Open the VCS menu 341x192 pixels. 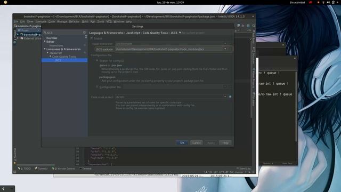pyautogui.click(x=109, y=21)
